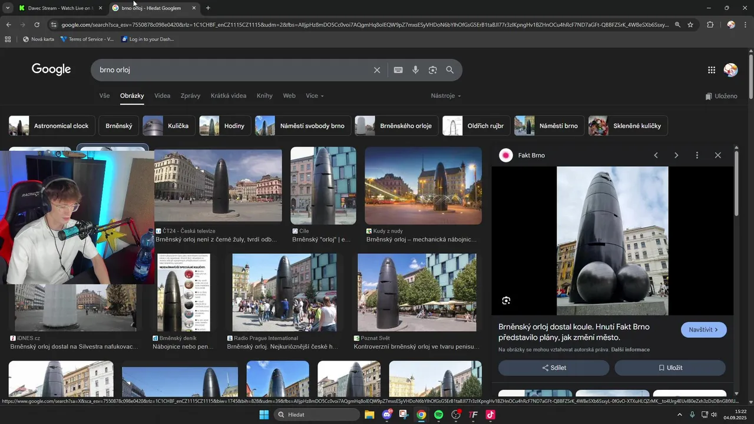Click the browser address bar URL
754x424 pixels.
click(x=364, y=25)
